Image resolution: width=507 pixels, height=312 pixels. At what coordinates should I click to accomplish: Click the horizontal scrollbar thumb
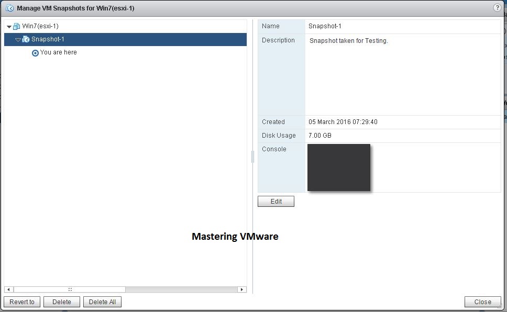coord(70,289)
